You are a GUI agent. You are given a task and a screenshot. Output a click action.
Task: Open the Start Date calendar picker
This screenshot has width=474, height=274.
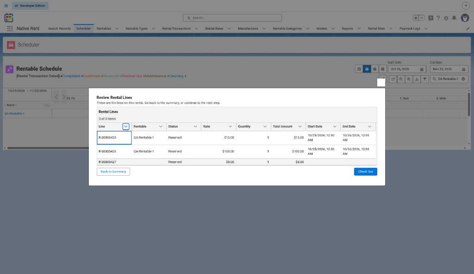click(422, 69)
